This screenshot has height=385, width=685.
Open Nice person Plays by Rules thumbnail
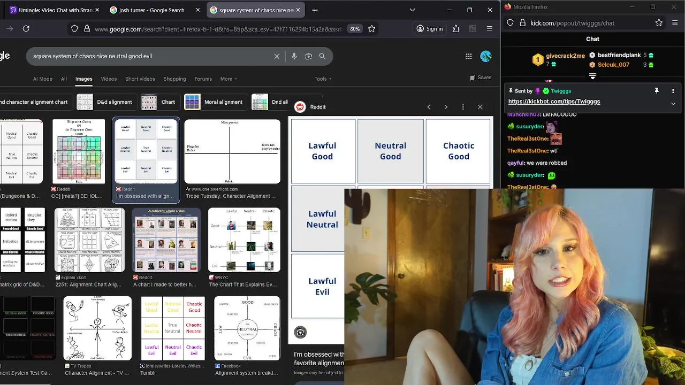click(x=232, y=151)
